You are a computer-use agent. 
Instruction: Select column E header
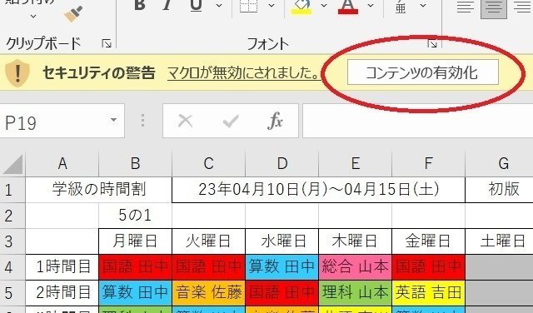pyautogui.click(x=356, y=164)
